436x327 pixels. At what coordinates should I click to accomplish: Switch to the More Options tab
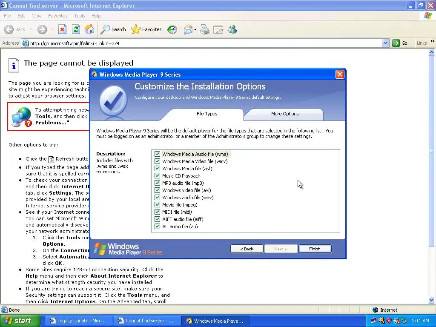click(285, 114)
